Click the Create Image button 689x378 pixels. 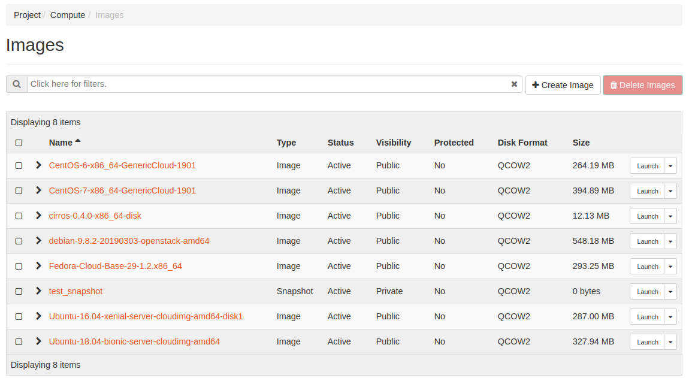tap(563, 85)
